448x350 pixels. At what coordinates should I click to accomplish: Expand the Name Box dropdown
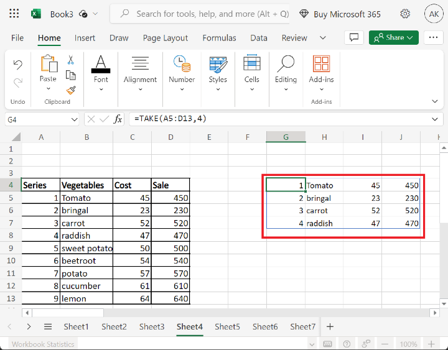point(74,119)
